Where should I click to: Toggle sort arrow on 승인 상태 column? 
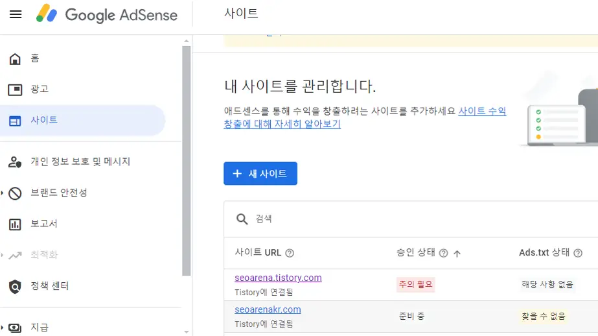tap(457, 253)
